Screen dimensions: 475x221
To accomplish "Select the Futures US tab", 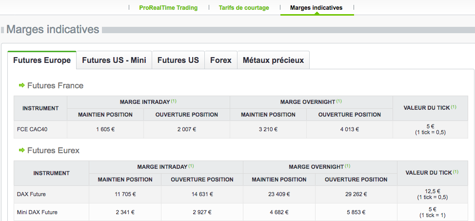I will click(x=178, y=60).
